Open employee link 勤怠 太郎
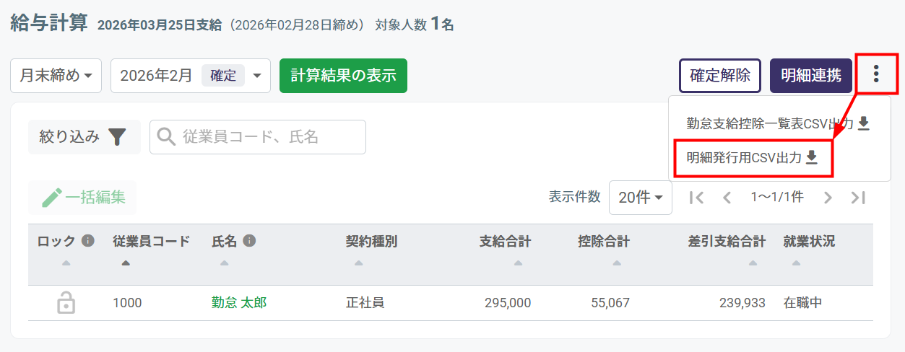The width and height of the screenshot is (905, 352). pos(239,303)
